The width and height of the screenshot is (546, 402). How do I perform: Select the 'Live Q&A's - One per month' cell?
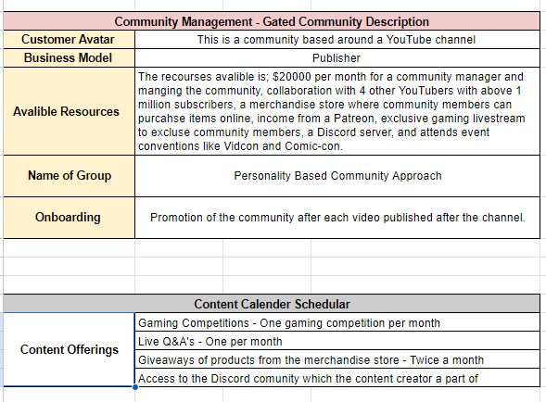pos(337,341)
